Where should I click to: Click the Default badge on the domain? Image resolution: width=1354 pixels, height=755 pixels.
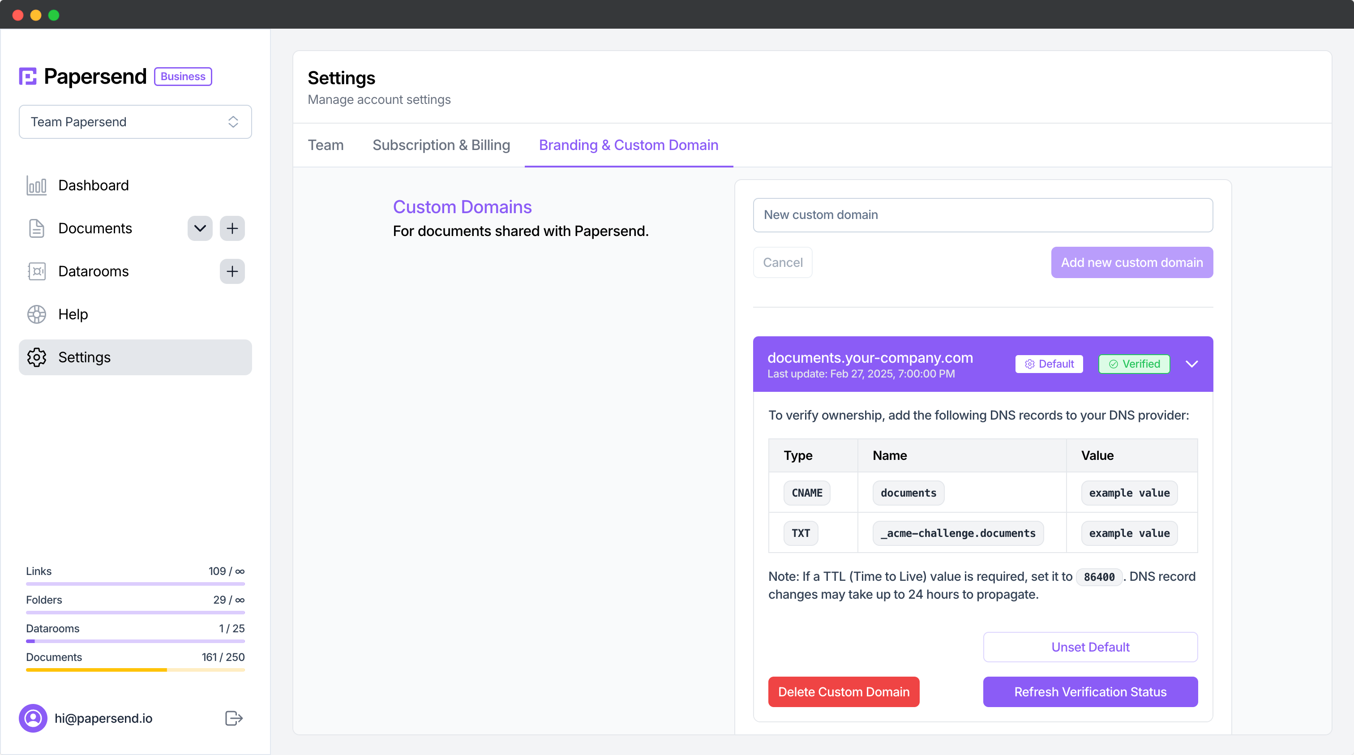click(1049, 364)
